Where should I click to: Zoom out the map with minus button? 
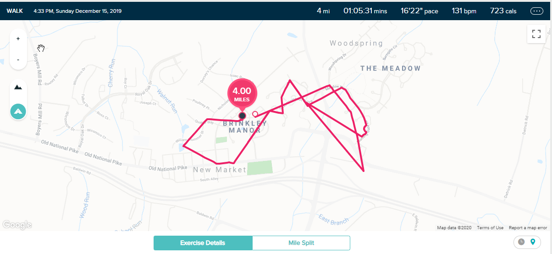(x=18, y=60)
